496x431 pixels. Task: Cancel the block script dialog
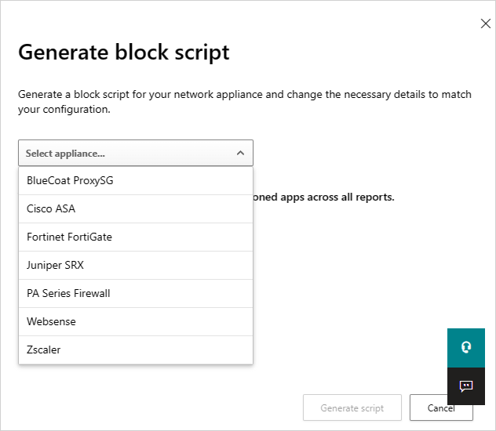[x=441, y=407]
